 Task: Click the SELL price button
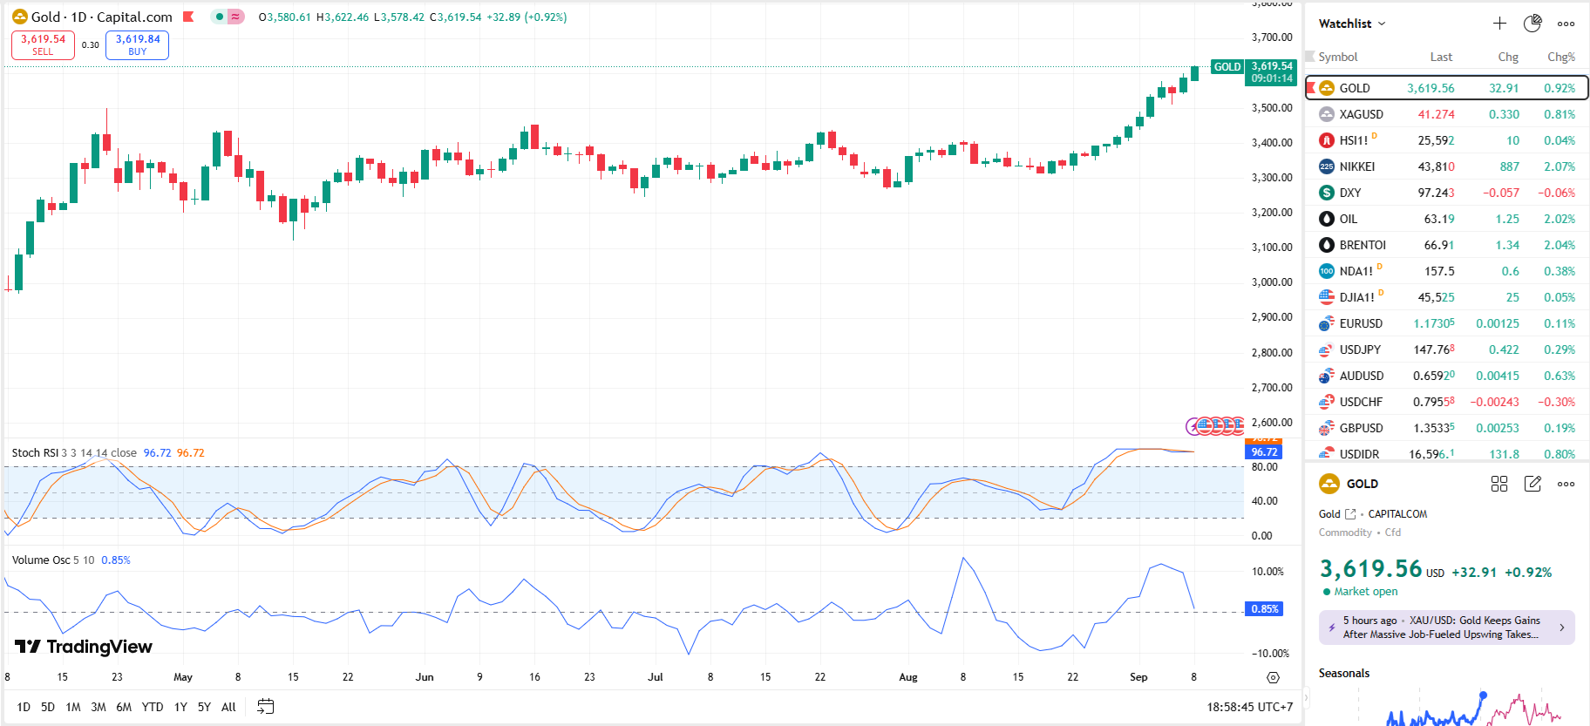coord(43,44)
